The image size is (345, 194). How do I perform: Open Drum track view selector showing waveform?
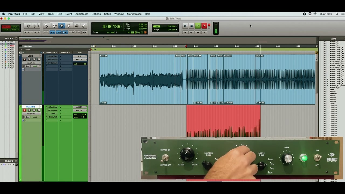pyautogui.click(x=32, y=63)
